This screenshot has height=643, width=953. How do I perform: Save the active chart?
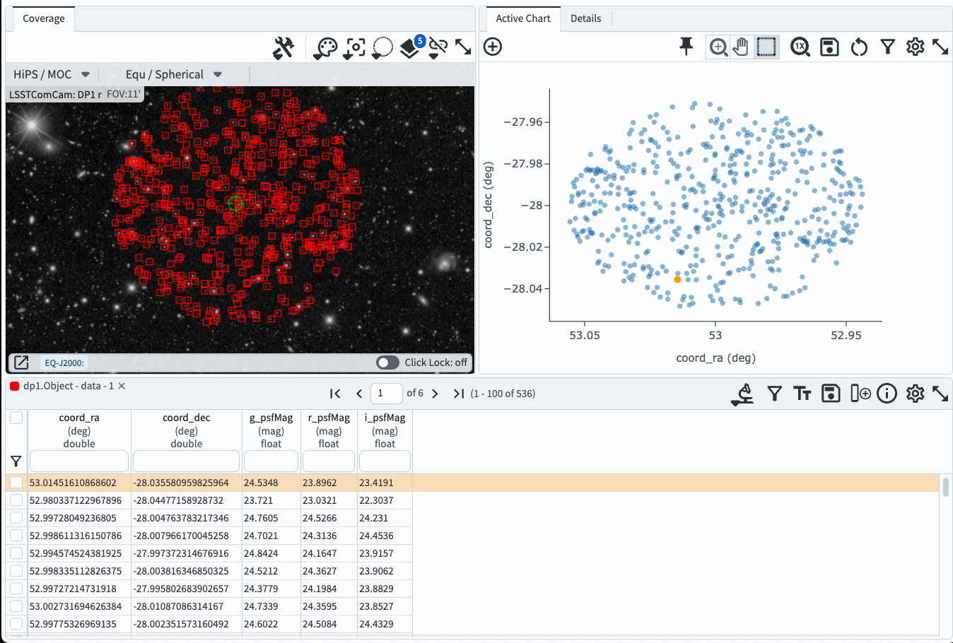tap(829, 47)
